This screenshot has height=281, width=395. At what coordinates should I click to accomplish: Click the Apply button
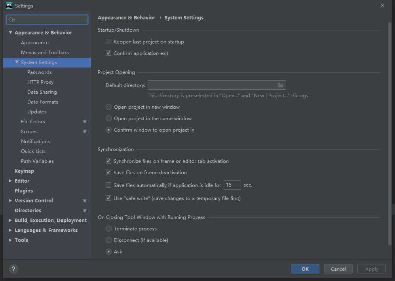pyautogui.click(x=372, y=269)
